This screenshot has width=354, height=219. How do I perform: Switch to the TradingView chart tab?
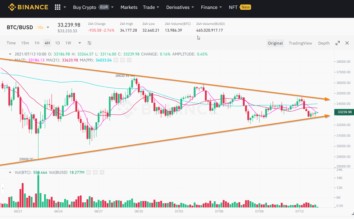pos(300,43)
